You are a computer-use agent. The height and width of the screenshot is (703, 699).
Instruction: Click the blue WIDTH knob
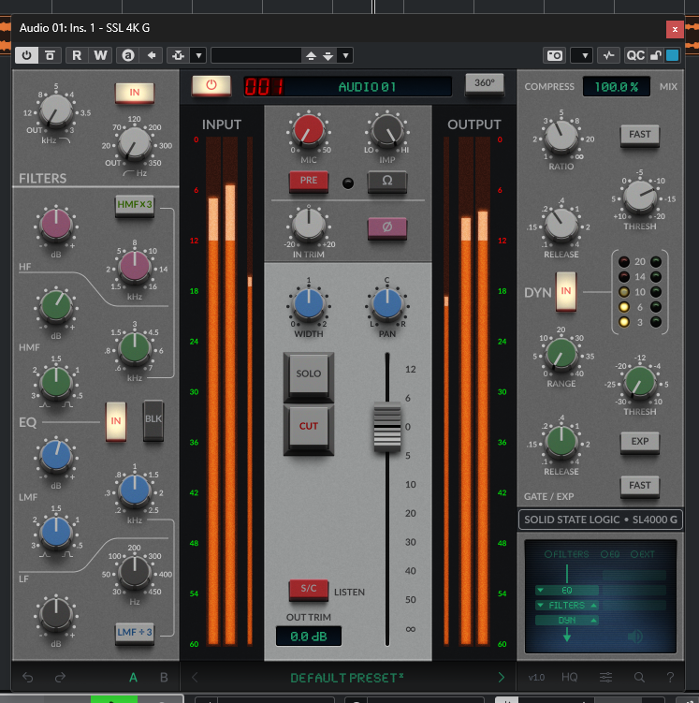click(x=308, y=304)
